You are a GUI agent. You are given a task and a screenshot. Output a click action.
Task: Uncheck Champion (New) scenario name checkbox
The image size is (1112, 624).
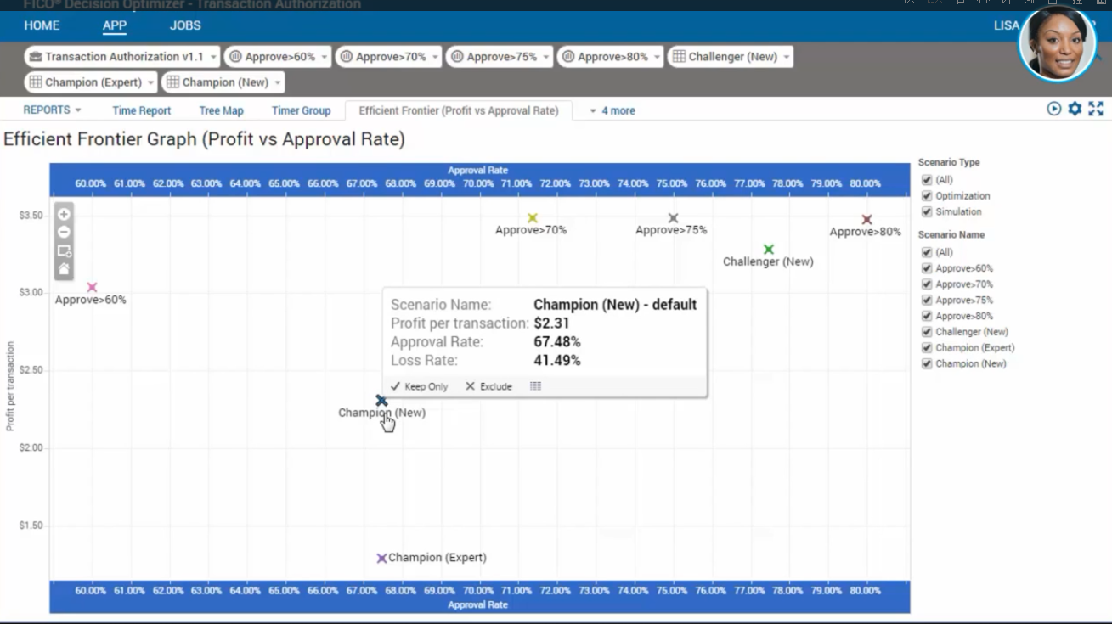(x=927, y=363)
